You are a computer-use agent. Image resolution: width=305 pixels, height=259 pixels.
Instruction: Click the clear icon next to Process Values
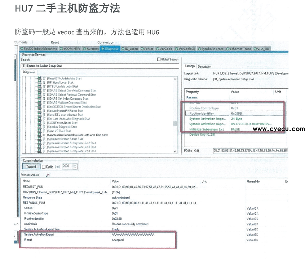[48, 175]
